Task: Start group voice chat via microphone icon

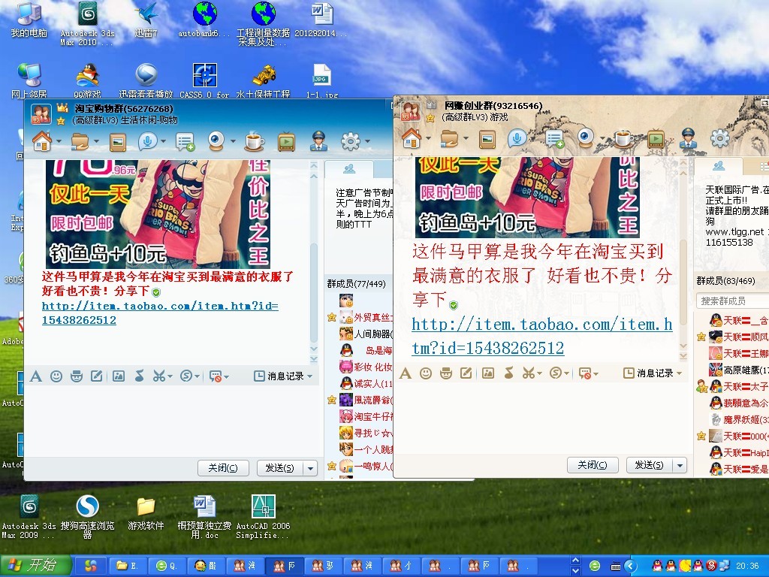Action: 517,138
